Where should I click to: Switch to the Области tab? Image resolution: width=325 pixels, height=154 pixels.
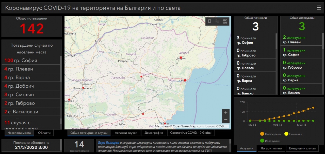tap(44, 133)
